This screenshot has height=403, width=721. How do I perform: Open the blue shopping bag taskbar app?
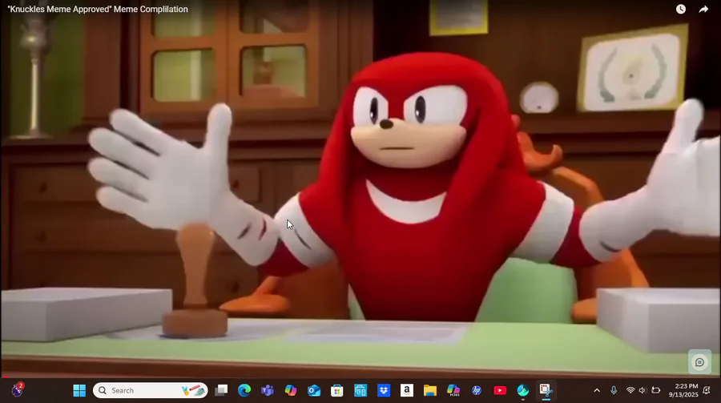[360, 390]
